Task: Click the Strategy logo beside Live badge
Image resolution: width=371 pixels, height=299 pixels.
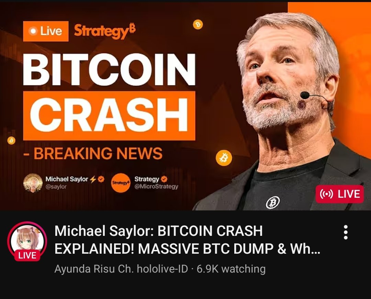Action: pos(105,31)
